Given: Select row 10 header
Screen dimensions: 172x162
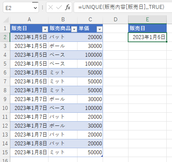Looking at the screenshot, I should pos(5,108).
